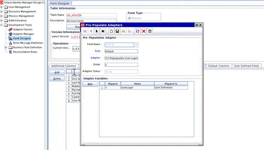The width and height of the screenshot is (264, 150).
Task: Click the Name column header
Action: point(137,84)
